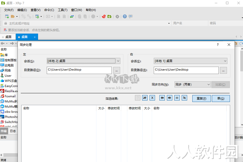Browse for the left directory path
The image size is (243, 162).
pyautogui.click(x=117, y=71)
